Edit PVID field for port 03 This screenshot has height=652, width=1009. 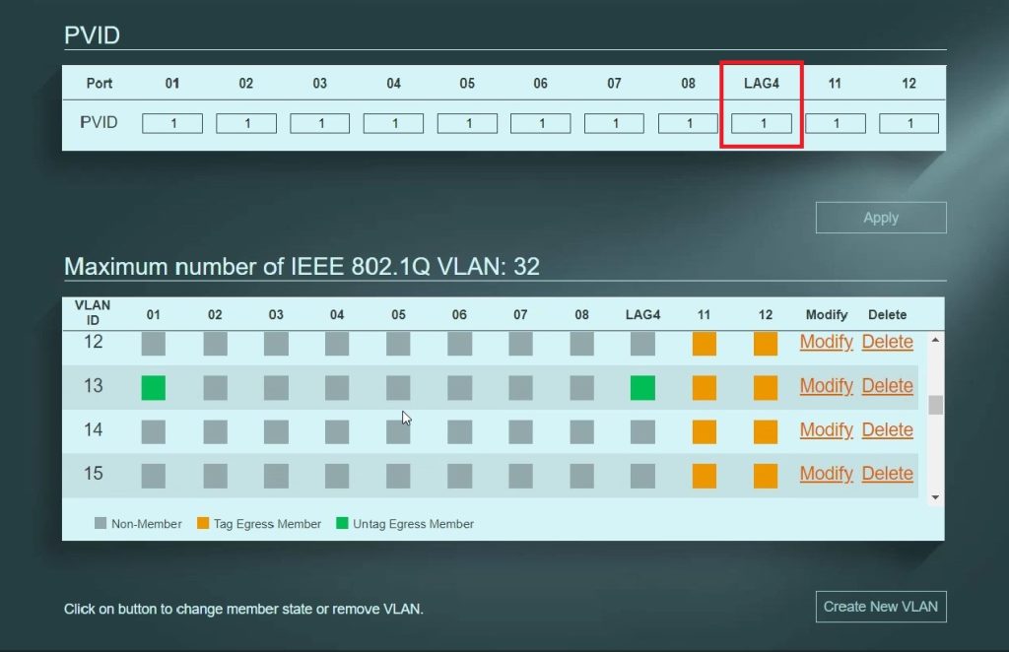320,123
